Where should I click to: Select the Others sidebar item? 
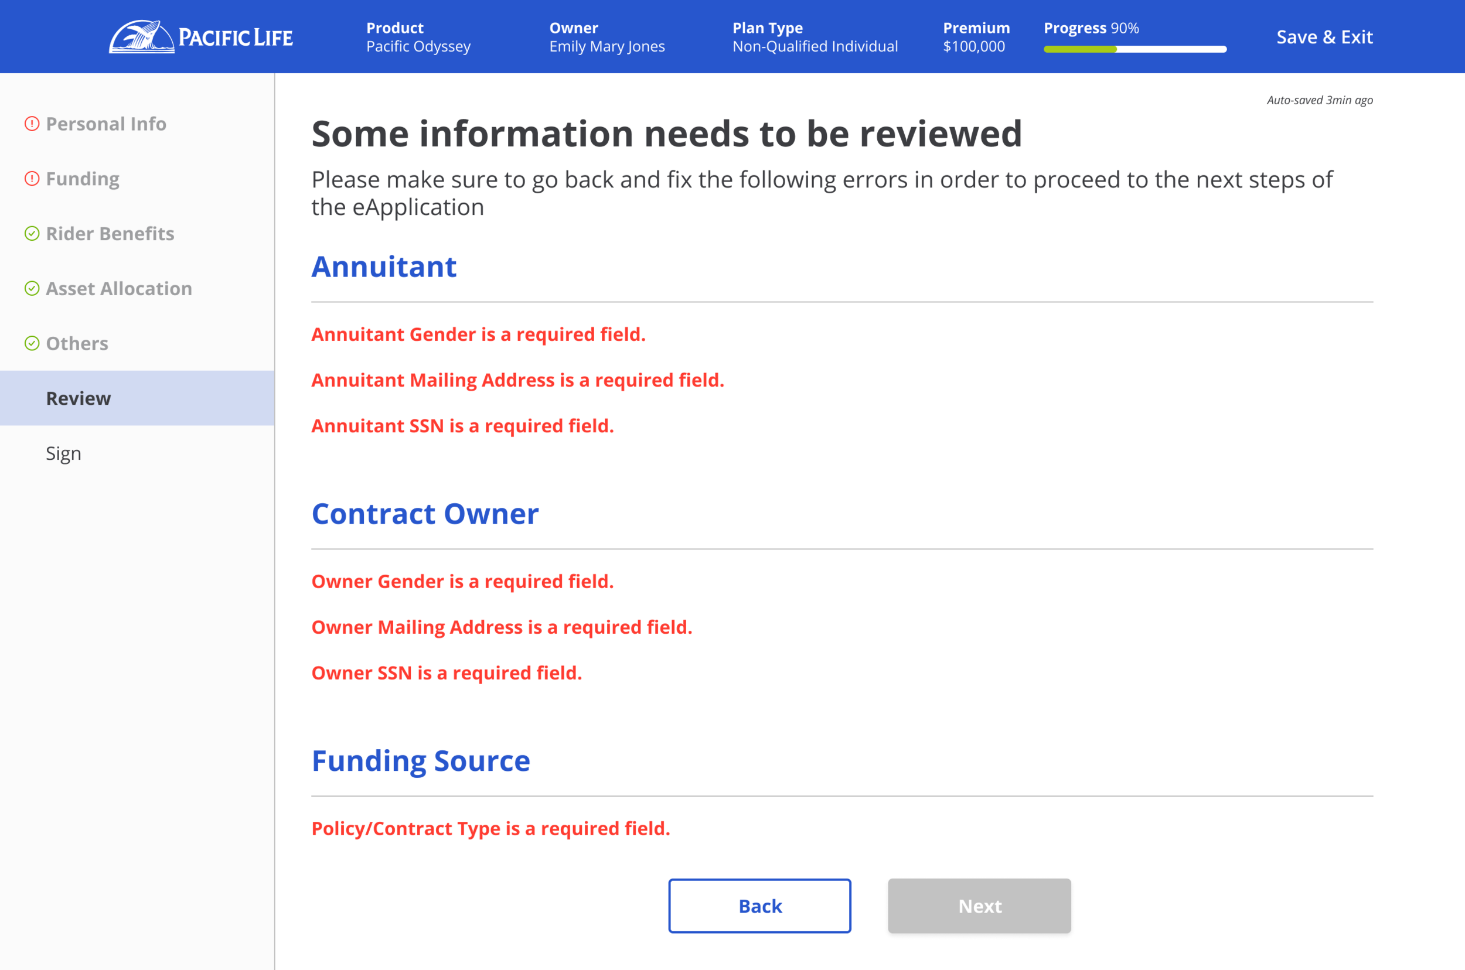77,343
